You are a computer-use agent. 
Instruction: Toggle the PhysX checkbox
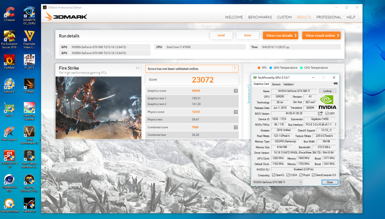pos(301,175)
